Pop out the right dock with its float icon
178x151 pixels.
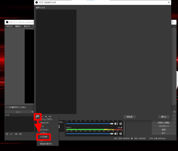175,112
